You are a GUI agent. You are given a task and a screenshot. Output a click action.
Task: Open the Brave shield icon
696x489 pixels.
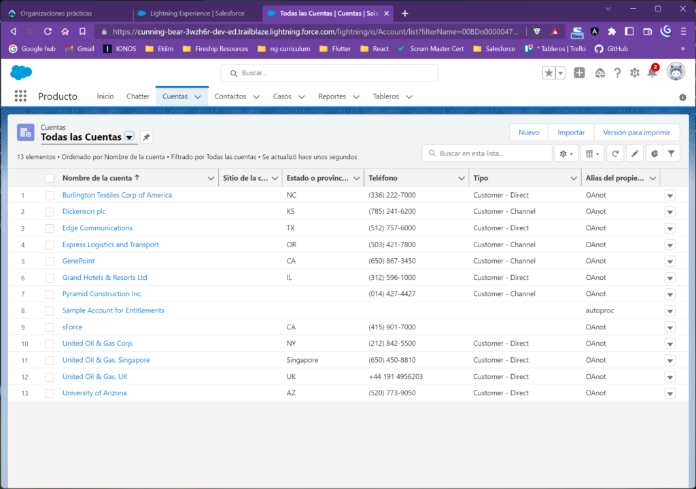click(537, 31)
